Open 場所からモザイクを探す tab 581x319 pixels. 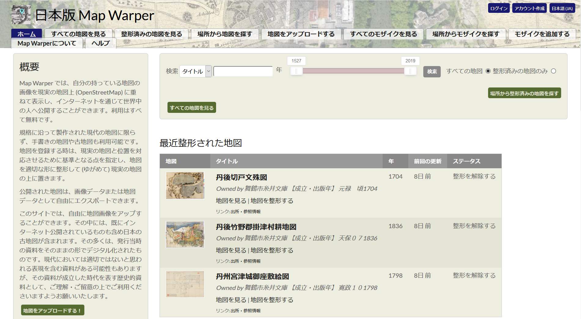[x=466, y=34]
